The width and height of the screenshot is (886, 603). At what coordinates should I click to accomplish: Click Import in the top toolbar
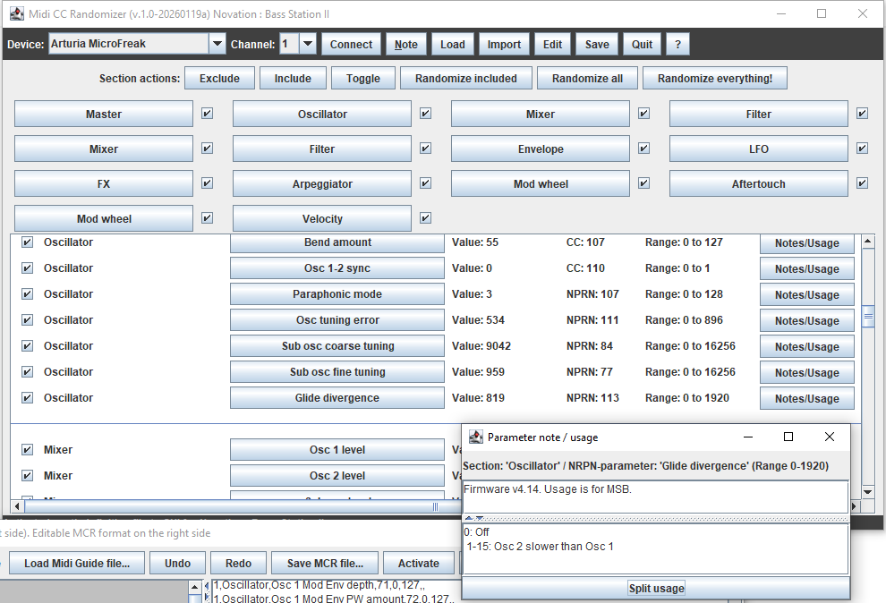pyautogui.click(x=504, y=44)
